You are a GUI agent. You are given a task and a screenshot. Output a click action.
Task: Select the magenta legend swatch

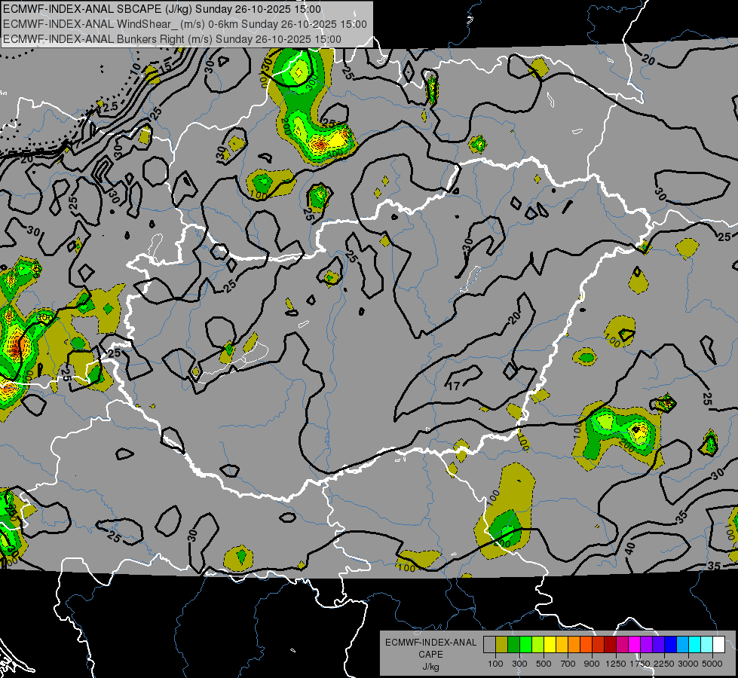tap(635, 644)
